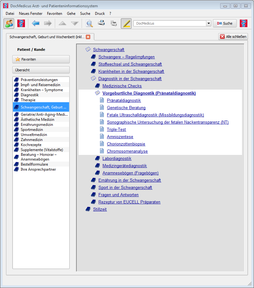Click the DocMedicus logo right of DM Suche
The width and height of the screenshot is (254, 288).
244,24
